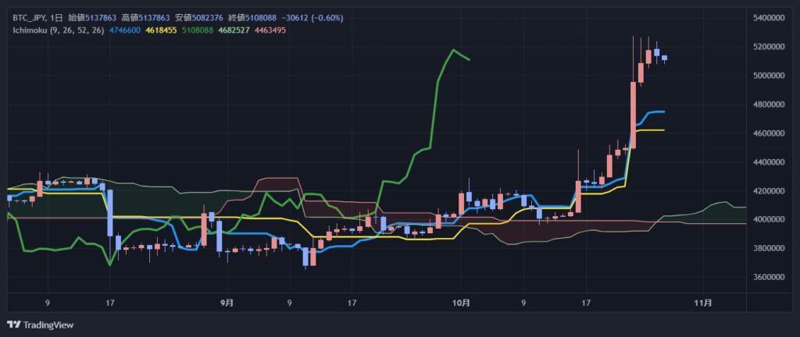Image resolution: width=800 pixels, height=337 pixels.
Task: Click the Ichimoku (9, 26, 52, 26) indicator label
Action: (59, 30)
